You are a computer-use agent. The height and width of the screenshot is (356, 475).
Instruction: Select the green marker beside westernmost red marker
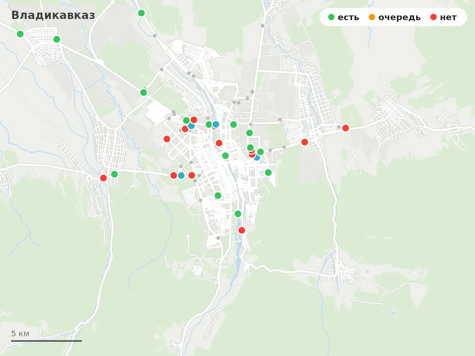tap(114, 174)
